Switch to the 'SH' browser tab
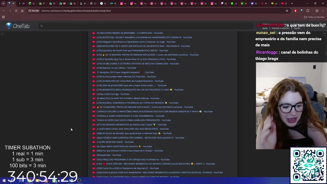327x184 pixels. (x=21, y=4)
